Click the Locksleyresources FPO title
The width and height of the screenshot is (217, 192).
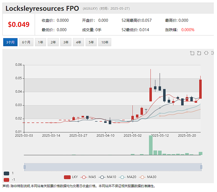point(42,8)
